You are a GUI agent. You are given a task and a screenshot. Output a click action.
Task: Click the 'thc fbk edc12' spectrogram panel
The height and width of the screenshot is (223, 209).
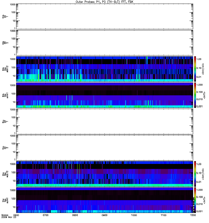pyautogui.click(x=105, y=174)
